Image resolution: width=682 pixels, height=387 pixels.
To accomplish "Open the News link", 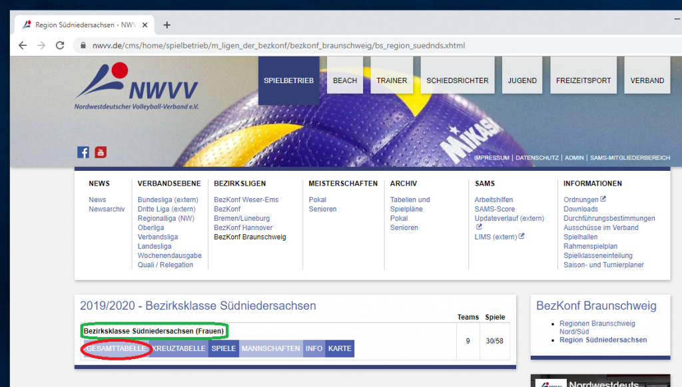I will 97,199.
